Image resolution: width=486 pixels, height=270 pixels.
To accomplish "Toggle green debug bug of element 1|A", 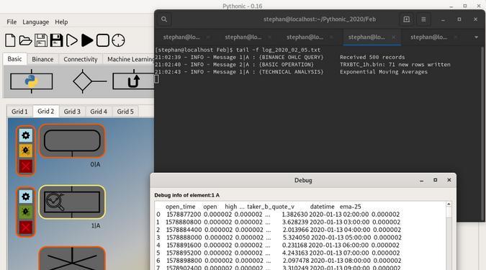I will (26, 212).
